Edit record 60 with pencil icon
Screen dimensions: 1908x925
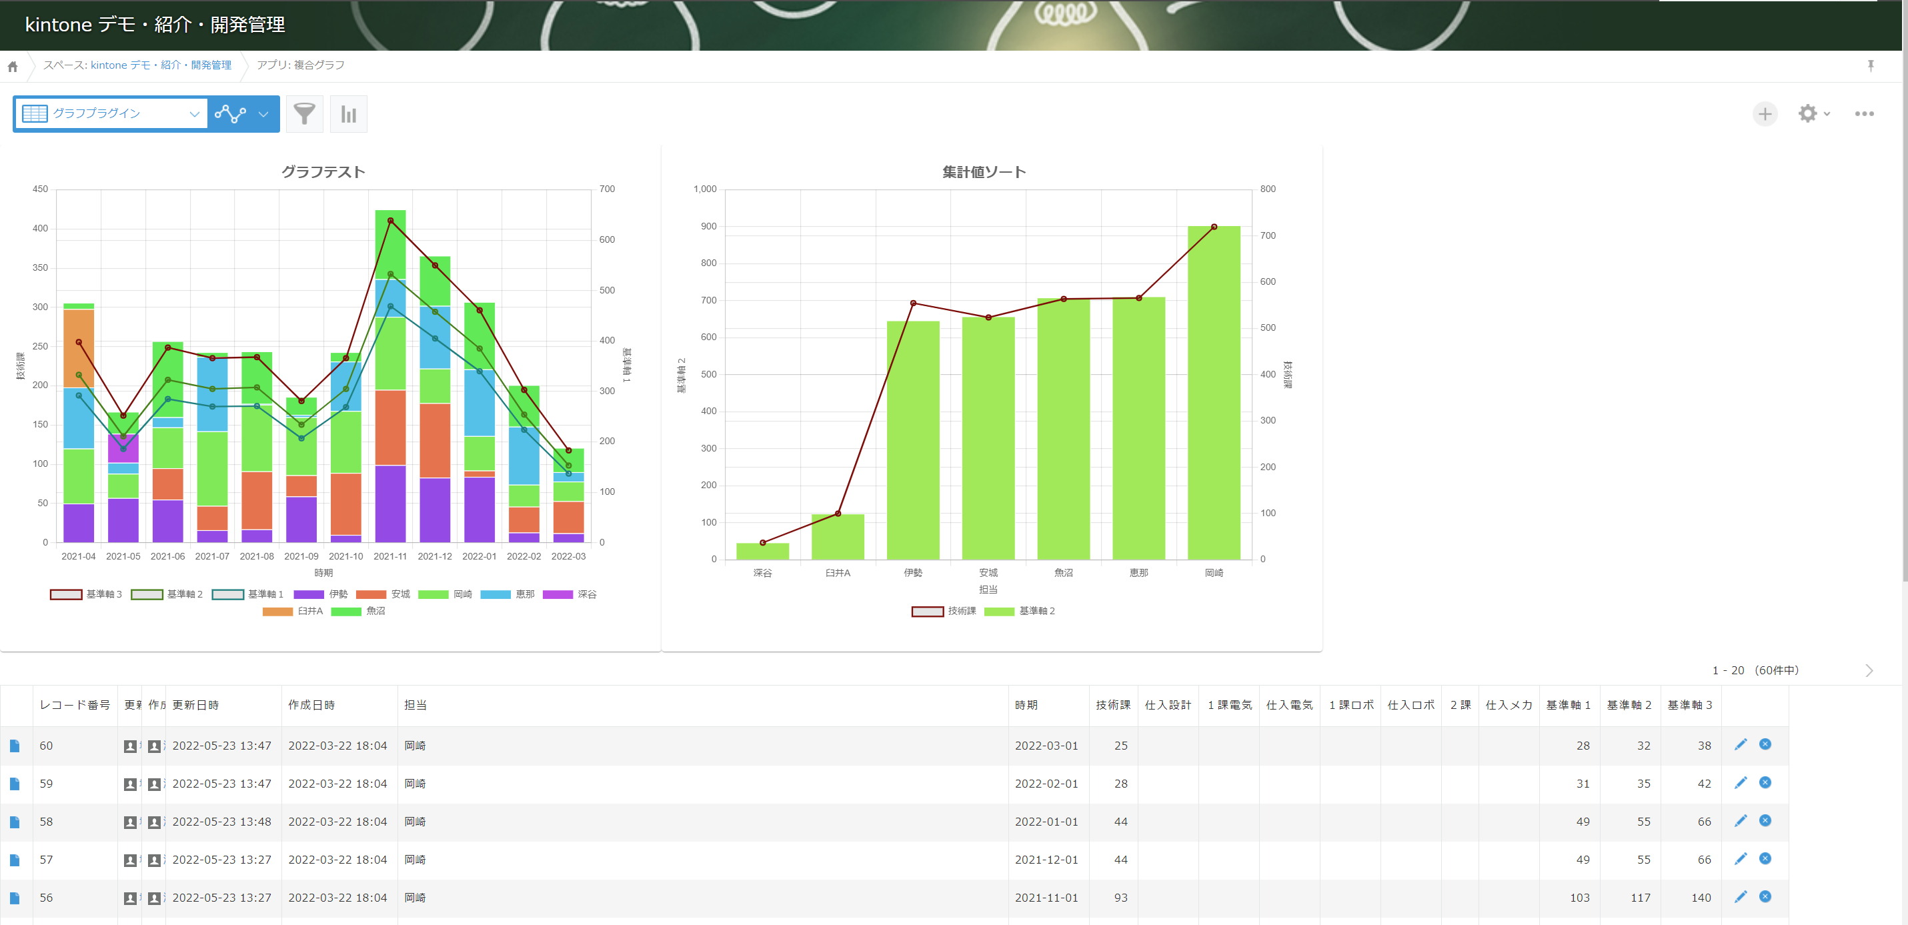[x=1740, y=744]
